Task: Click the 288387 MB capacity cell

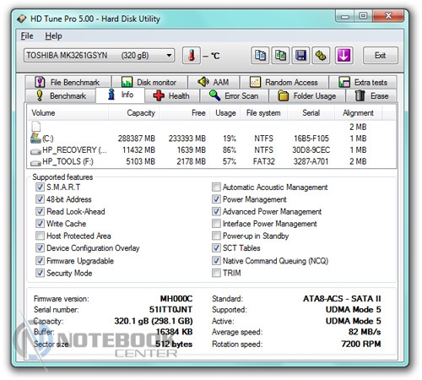Action: click(137, 138)
